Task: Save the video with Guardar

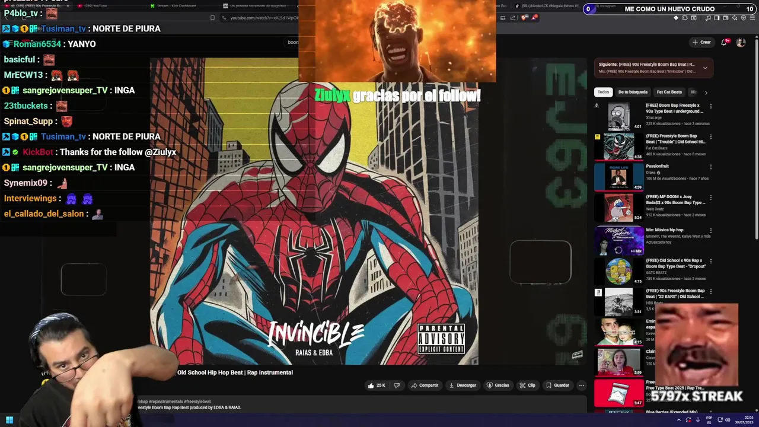Action: click(x=557, y=385)
